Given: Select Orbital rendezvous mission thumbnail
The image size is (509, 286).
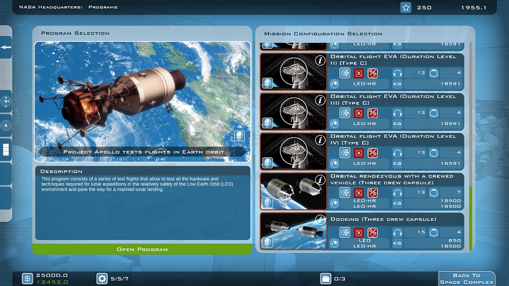Looking at the screenshot, I should [x=293, y=191].
